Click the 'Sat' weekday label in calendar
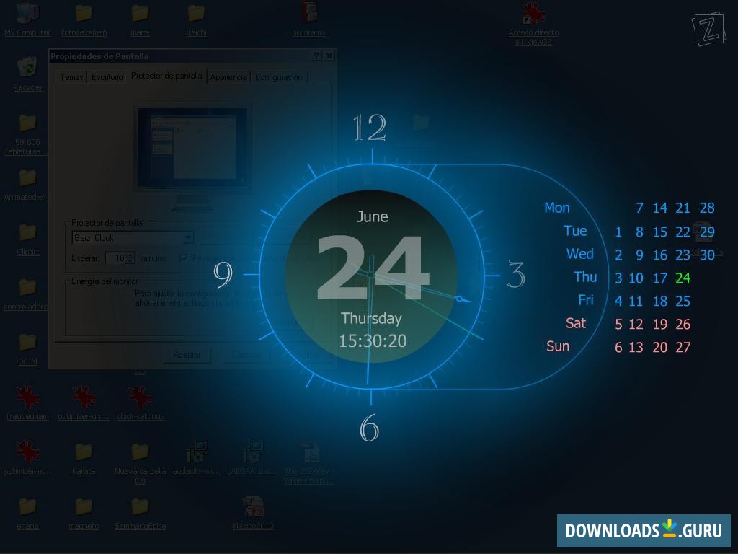This screenshot has width=738, height=554. (576, 323)
